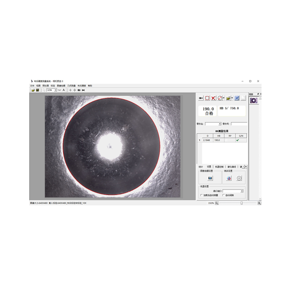The height and width of the screenshot is (291, 291).
Task: Click the album panel scroll-down arrow
Action: tap(260, 199)
